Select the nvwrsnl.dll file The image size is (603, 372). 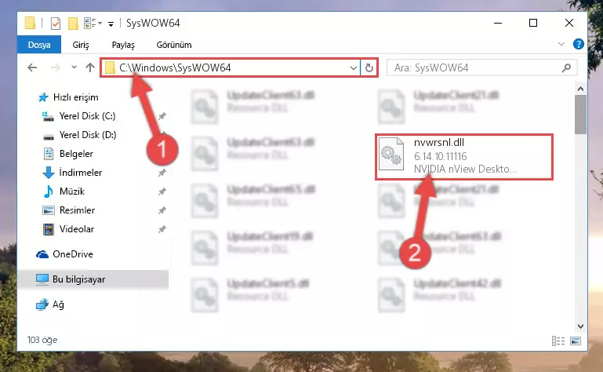coord(464,157)
